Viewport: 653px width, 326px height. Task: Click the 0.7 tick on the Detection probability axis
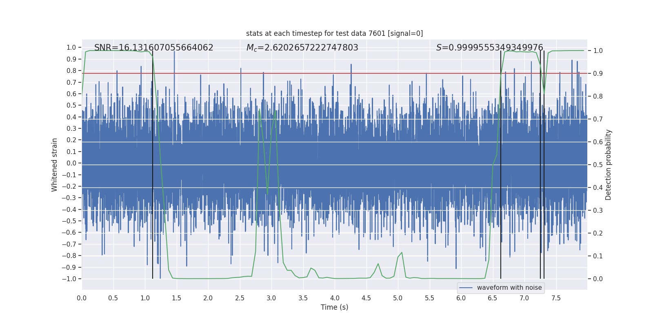click(598, 119)
